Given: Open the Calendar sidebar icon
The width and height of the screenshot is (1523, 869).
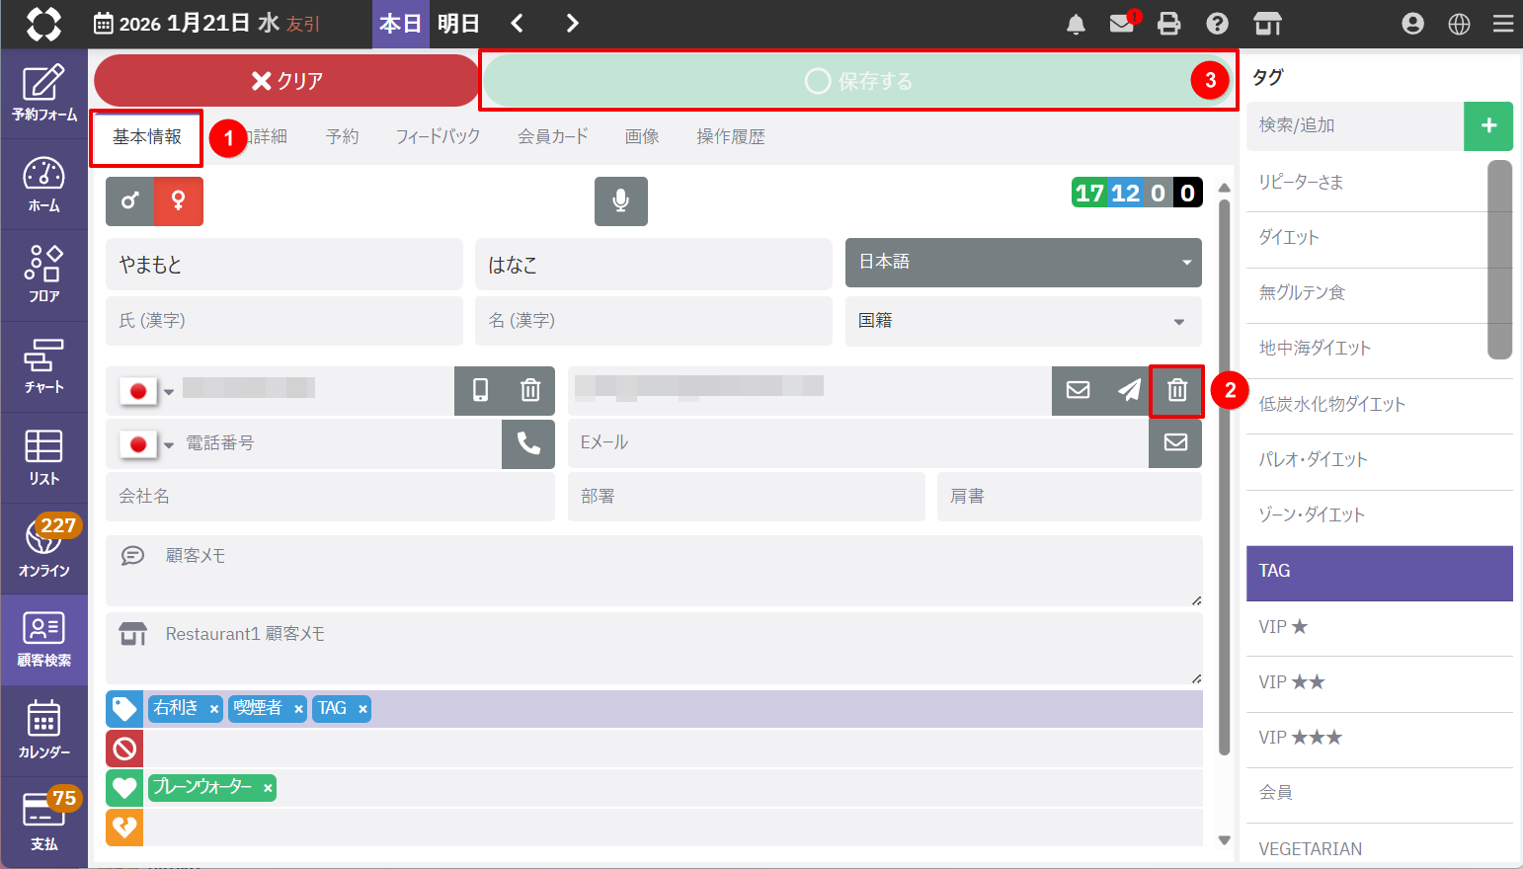Looking at the screenshot, I should (x=43, y=731).
